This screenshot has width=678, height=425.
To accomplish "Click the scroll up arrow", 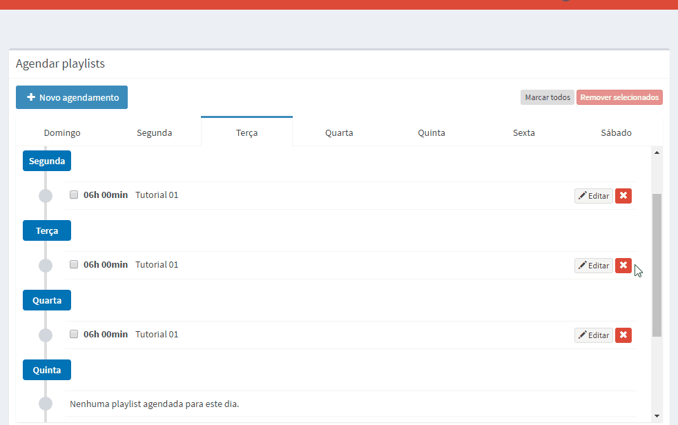I will 657,152.
